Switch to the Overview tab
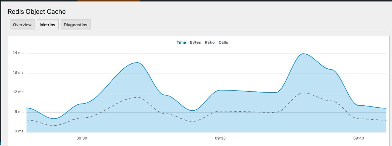 (x=22, y=25)
